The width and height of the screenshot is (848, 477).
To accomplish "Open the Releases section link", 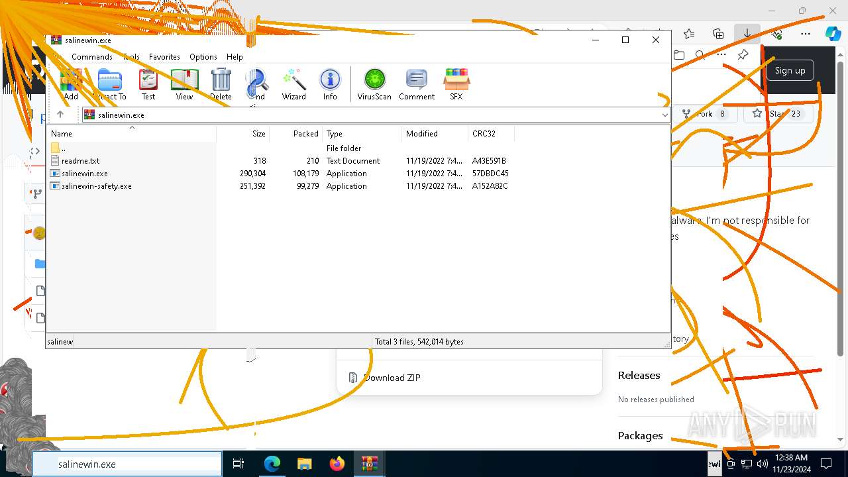I will 639,375.
